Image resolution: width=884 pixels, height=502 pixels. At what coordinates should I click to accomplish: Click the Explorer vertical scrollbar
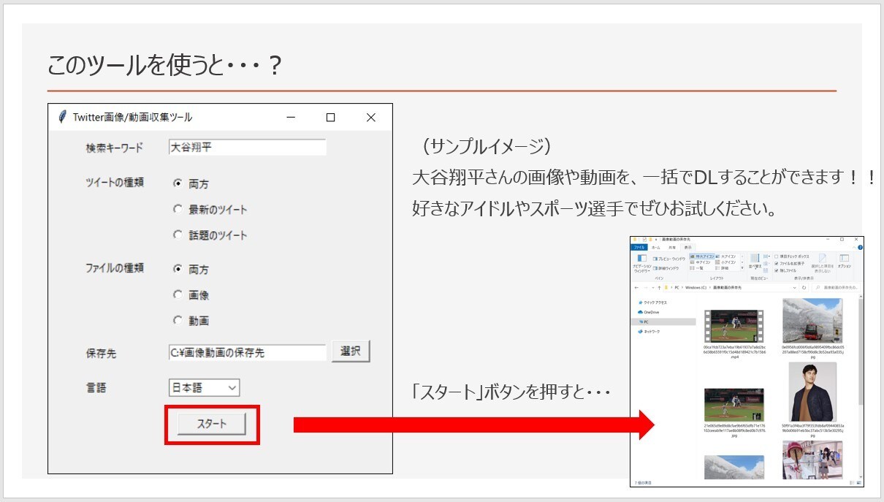(x=861, y=351)
